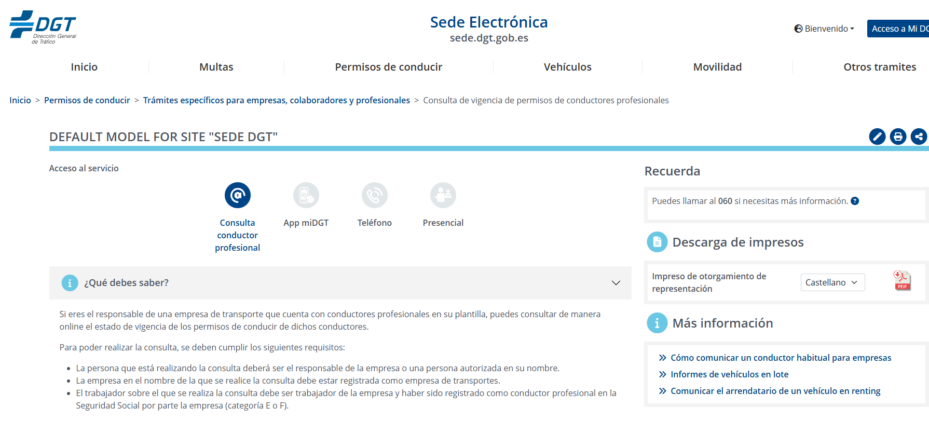The image size is (929, 421).
Task: Click the print page icon
Action: [898, 137]
